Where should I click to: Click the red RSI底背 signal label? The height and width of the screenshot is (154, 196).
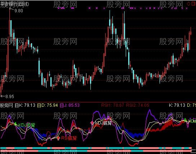coord(69,138)
